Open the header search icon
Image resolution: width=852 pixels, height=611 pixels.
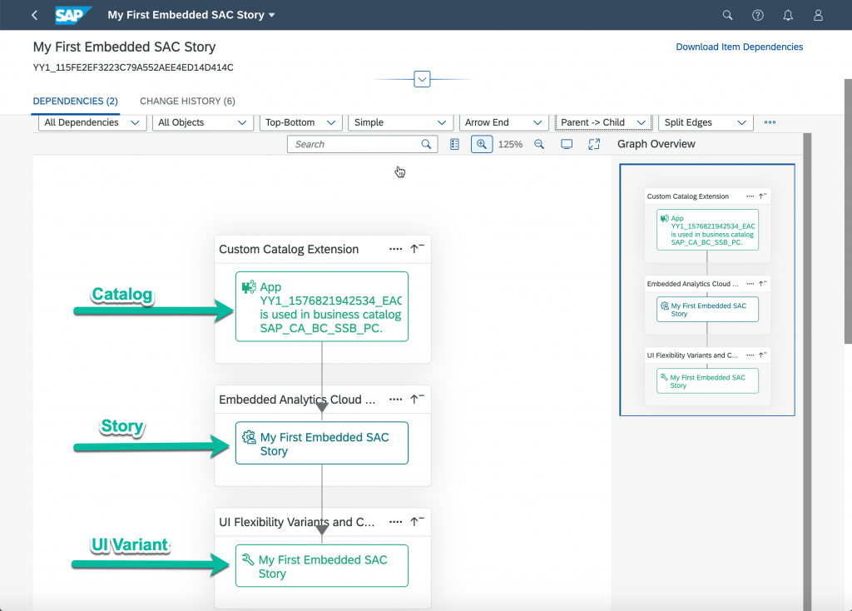pos(727,15)
